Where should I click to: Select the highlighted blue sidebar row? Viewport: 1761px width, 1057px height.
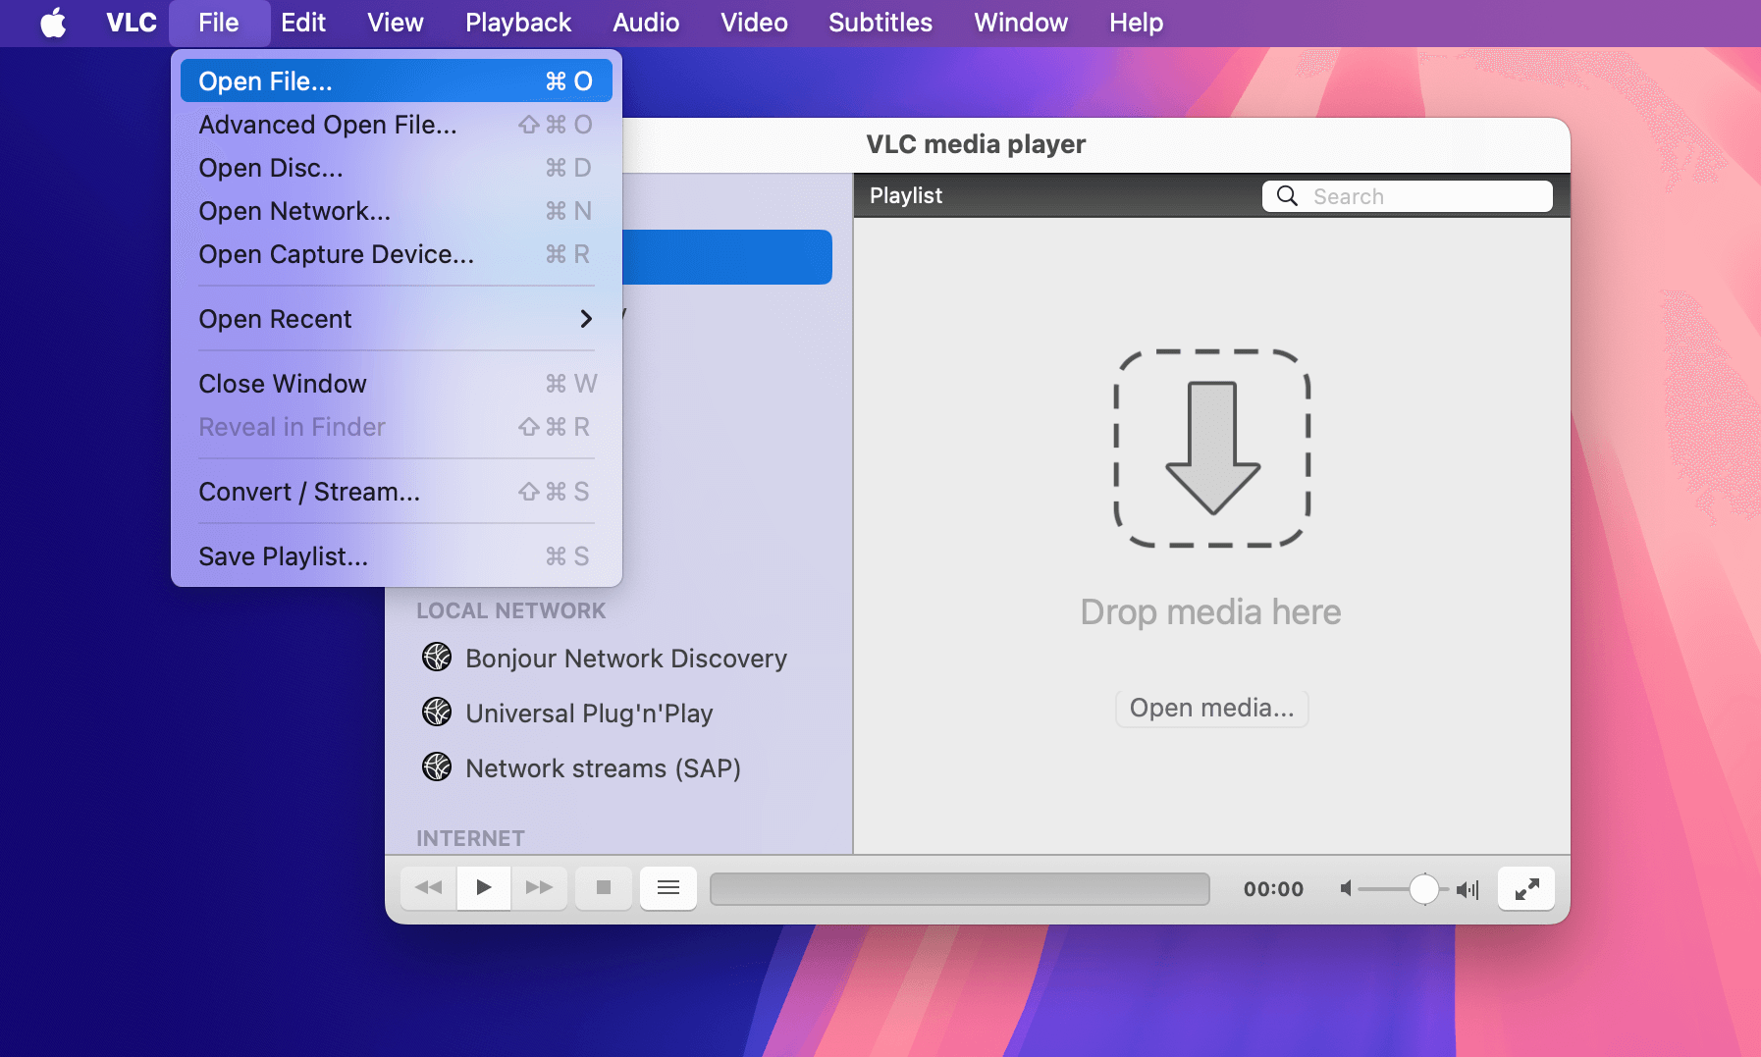pos(726,257)
